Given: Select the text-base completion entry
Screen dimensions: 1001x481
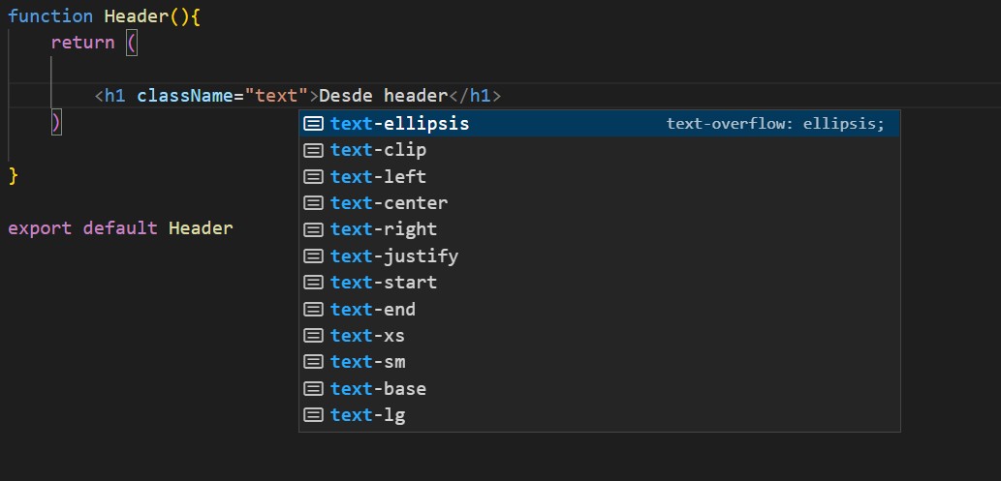Looking at the screenshot, I should (x=378, y=389).
